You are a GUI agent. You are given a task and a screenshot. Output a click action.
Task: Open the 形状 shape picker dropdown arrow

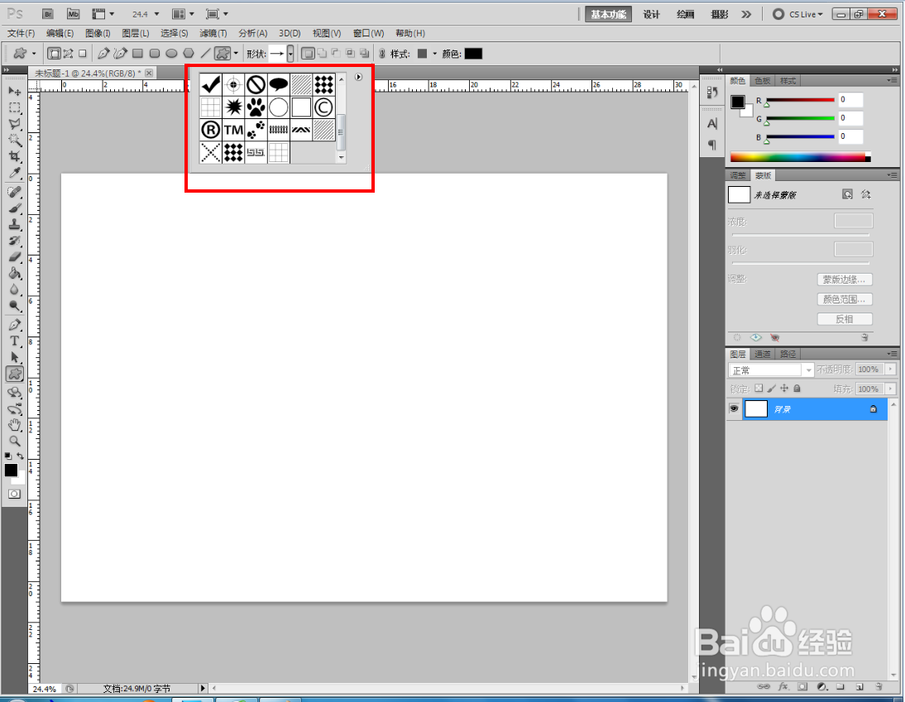pos(290,54)
